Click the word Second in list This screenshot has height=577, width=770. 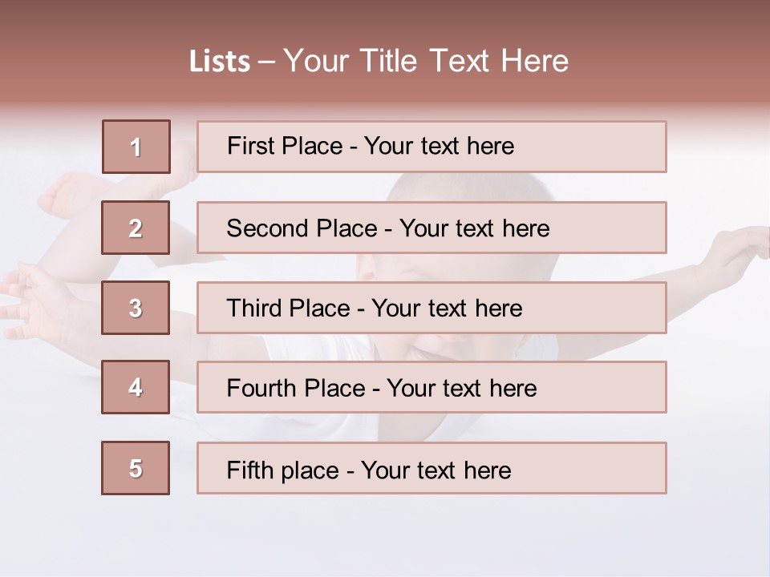[266, 228]
